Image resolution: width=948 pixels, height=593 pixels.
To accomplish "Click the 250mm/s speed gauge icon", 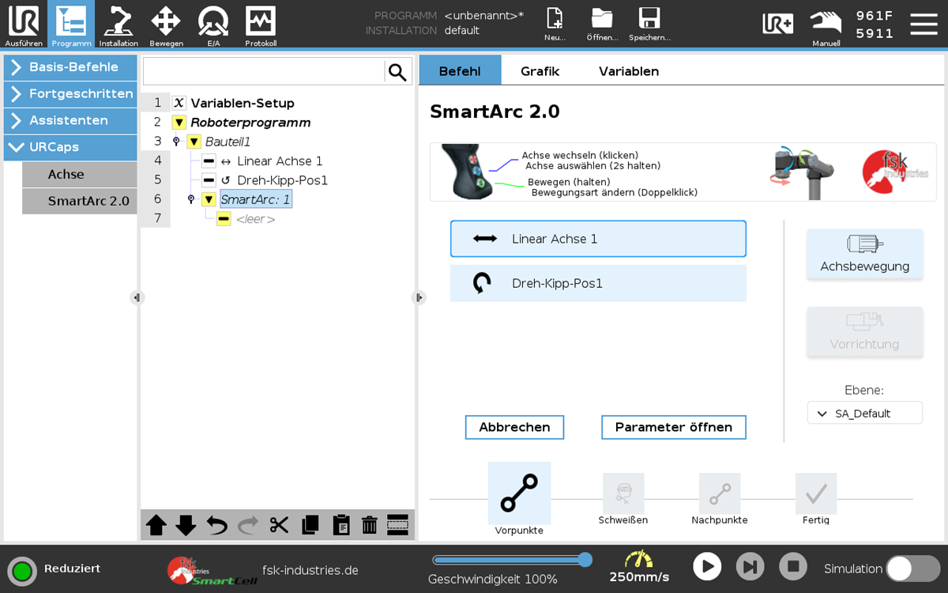I will [x=638, y=559].
